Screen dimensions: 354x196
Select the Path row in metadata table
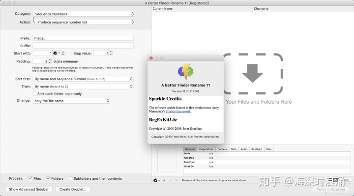pyautogui.click(x=267, y=153)
